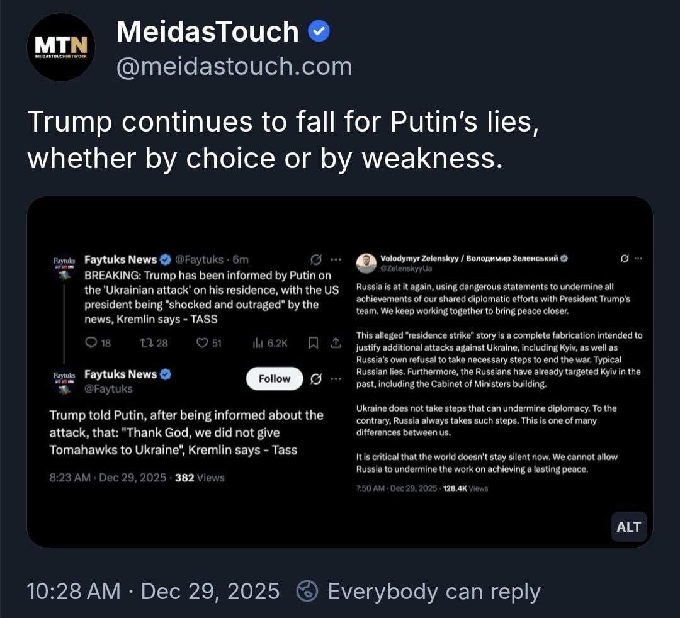Click the blue verified badge beside MeidasTouch
The image size is (680, 618).
319,31
